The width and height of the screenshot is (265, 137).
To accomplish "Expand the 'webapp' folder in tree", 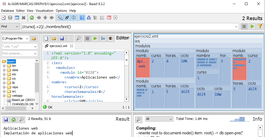I will click(4, 96).
